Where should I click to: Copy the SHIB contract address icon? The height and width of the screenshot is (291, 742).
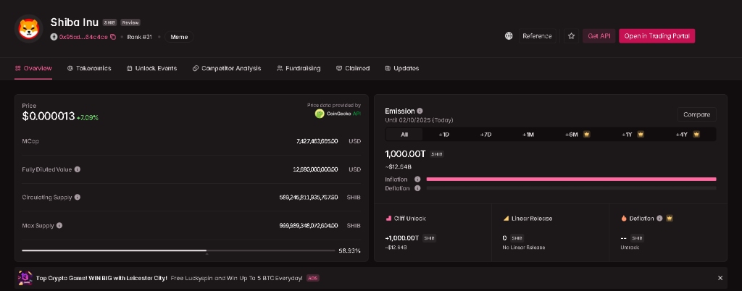click(x=112, y=37)
